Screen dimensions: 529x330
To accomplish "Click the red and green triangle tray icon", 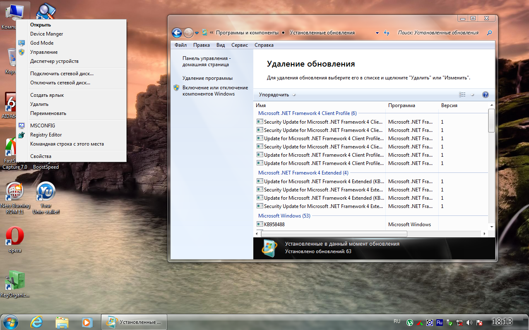I will (420, 322).
